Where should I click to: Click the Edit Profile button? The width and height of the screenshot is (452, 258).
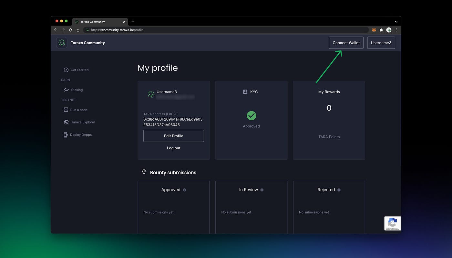click(x=174, y=136)
